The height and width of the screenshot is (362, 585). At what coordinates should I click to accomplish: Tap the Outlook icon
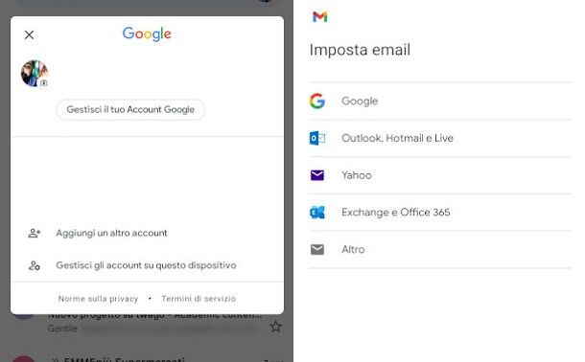click(x=317, y=138)
